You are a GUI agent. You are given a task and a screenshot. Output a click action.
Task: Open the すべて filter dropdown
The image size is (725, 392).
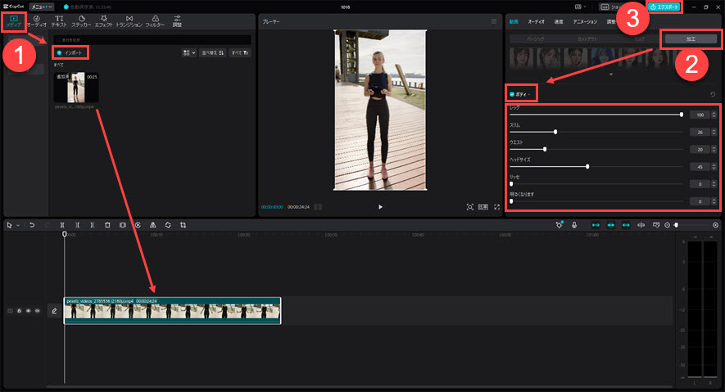point(240,53)
